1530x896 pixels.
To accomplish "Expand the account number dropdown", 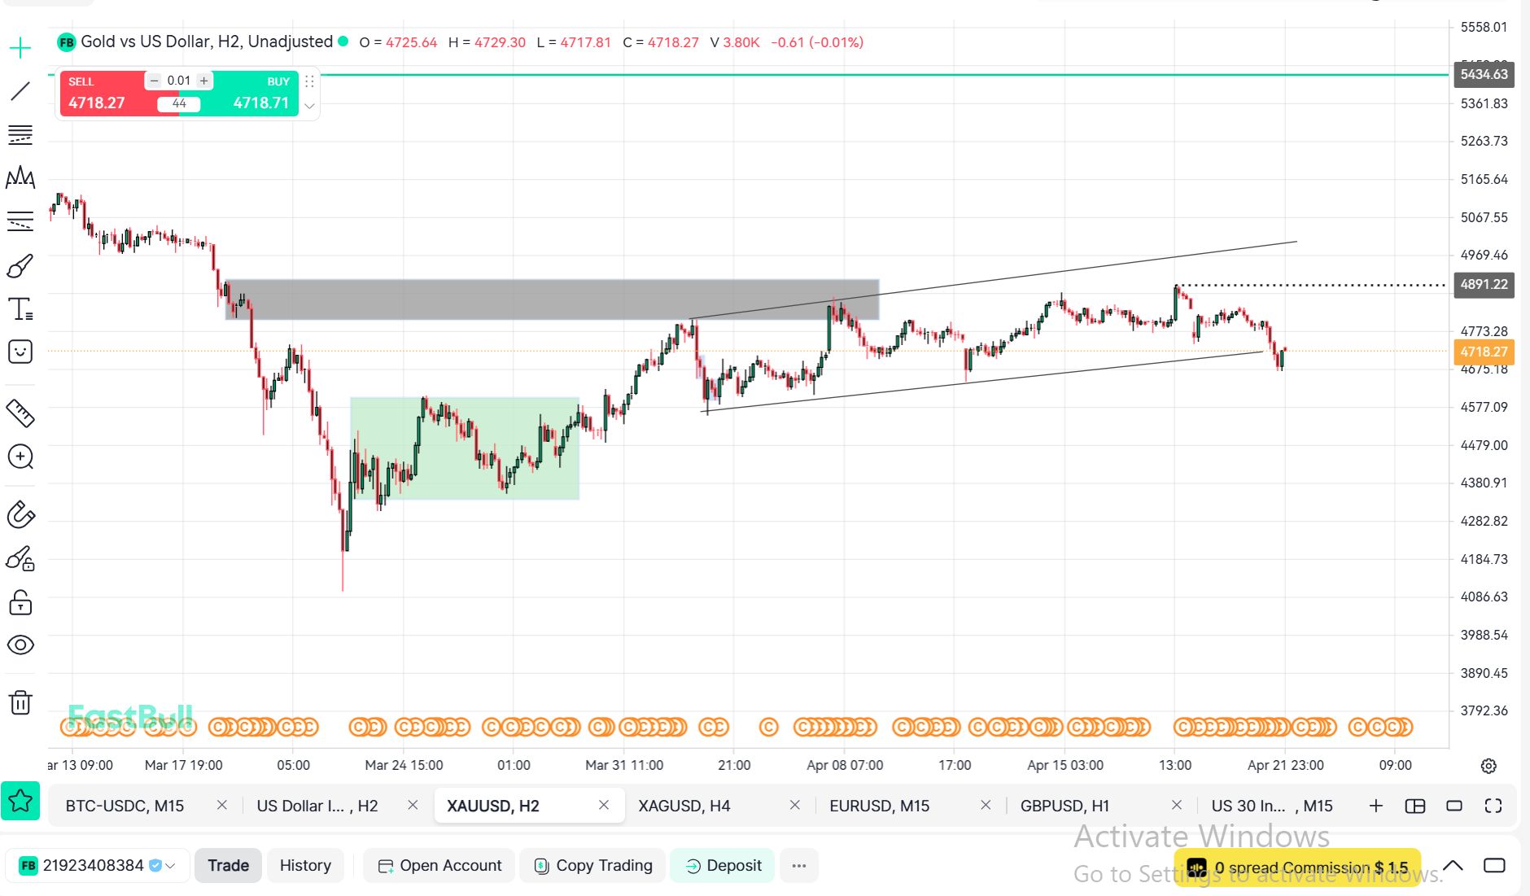I will (170, 866).
